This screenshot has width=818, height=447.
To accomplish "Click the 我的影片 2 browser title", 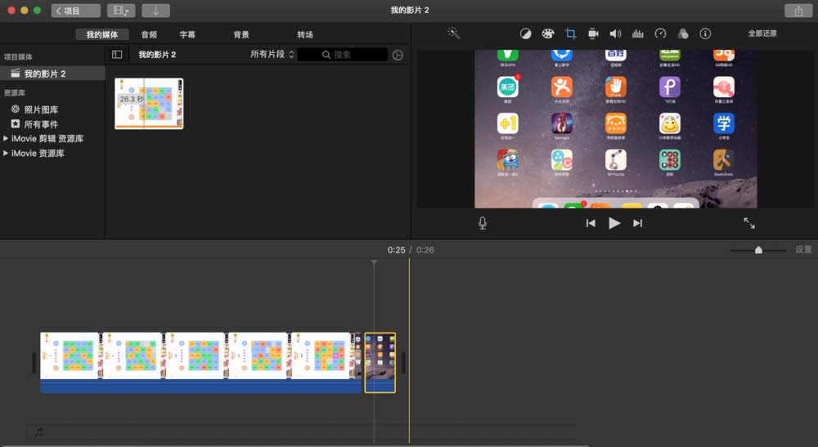I will (157, 54).
